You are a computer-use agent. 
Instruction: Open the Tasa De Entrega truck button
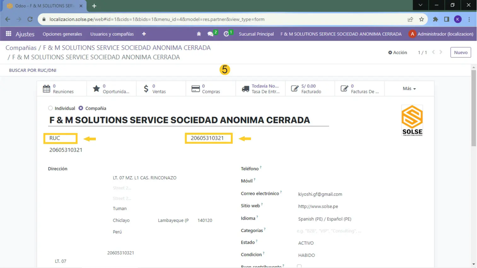pos(260,89)
